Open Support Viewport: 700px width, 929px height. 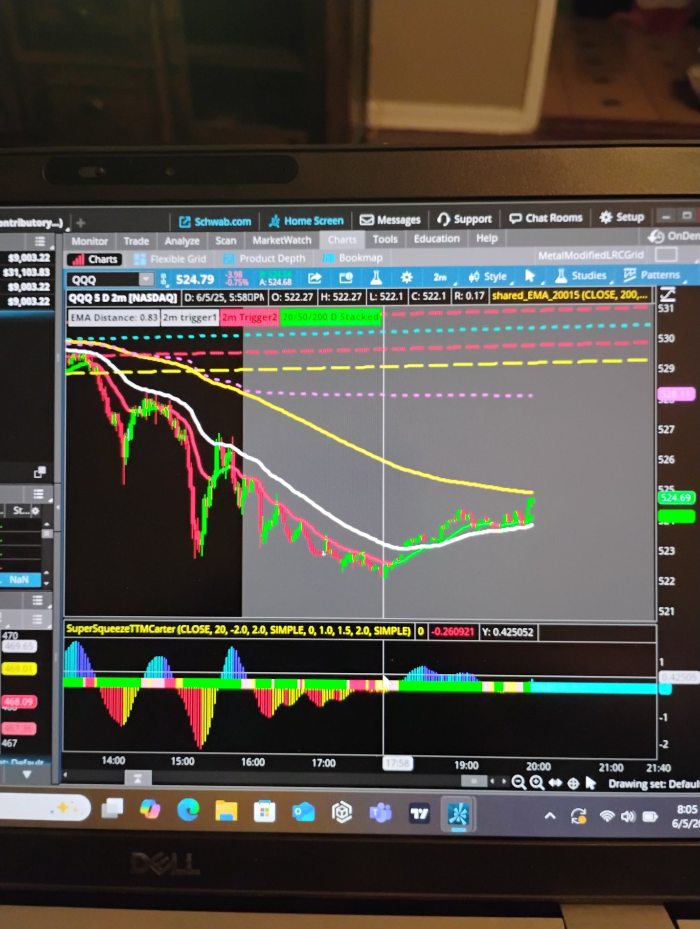pos(464,219)
